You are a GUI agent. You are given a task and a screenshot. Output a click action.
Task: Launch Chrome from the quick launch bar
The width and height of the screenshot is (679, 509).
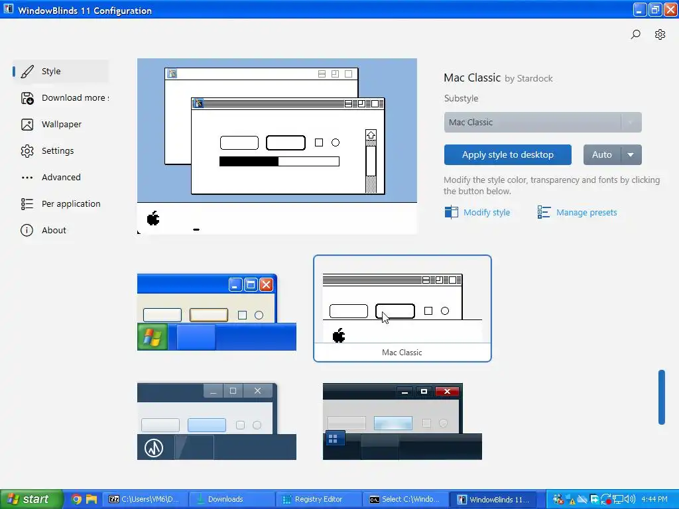76,499
